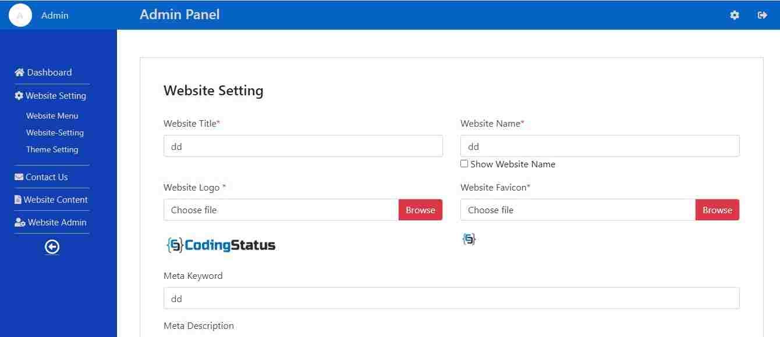Collapse the sidebar using the back-arrow icon
The image size is (780, 337).
point(52,246)
